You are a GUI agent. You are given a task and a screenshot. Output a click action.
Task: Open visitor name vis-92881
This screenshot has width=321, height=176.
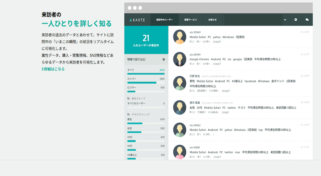195,147
